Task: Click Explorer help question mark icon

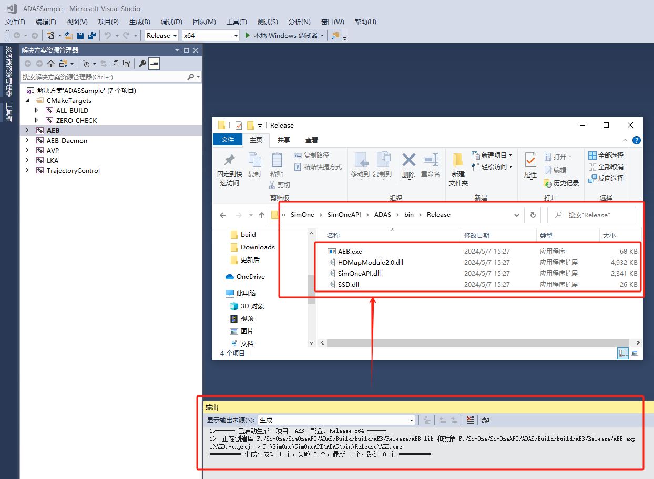Action: [x=636, y=140]
